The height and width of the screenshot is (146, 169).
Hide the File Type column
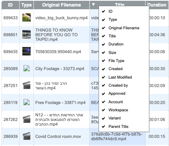(x=124, y=61)
